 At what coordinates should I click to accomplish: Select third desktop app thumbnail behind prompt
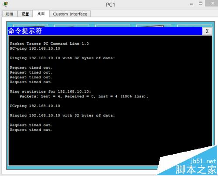112,26
